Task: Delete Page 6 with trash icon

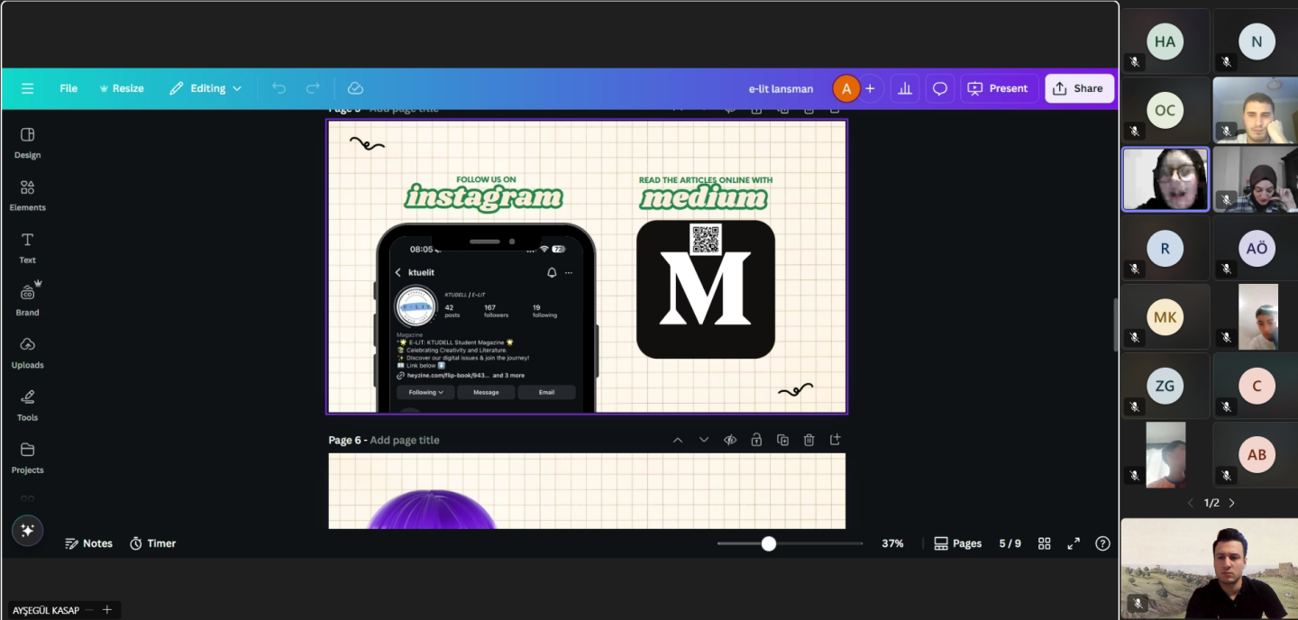Action: 809,440
